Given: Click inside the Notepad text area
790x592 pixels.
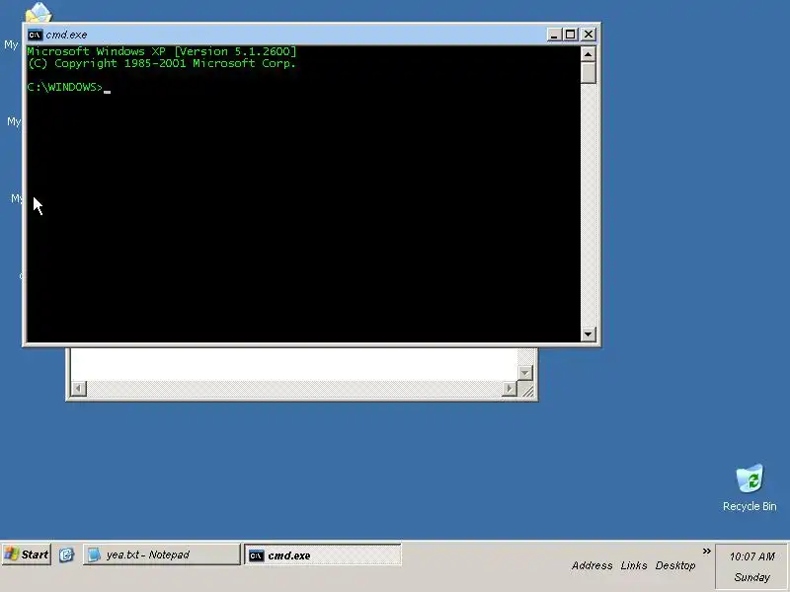Looking at the screenshot, I should pos(293,364).
